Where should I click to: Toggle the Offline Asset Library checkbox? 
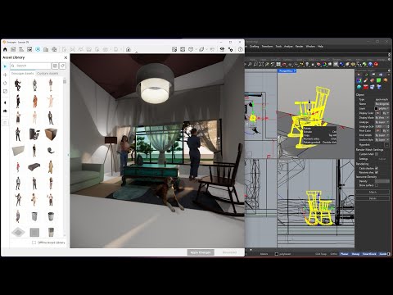tap(34, 243)
